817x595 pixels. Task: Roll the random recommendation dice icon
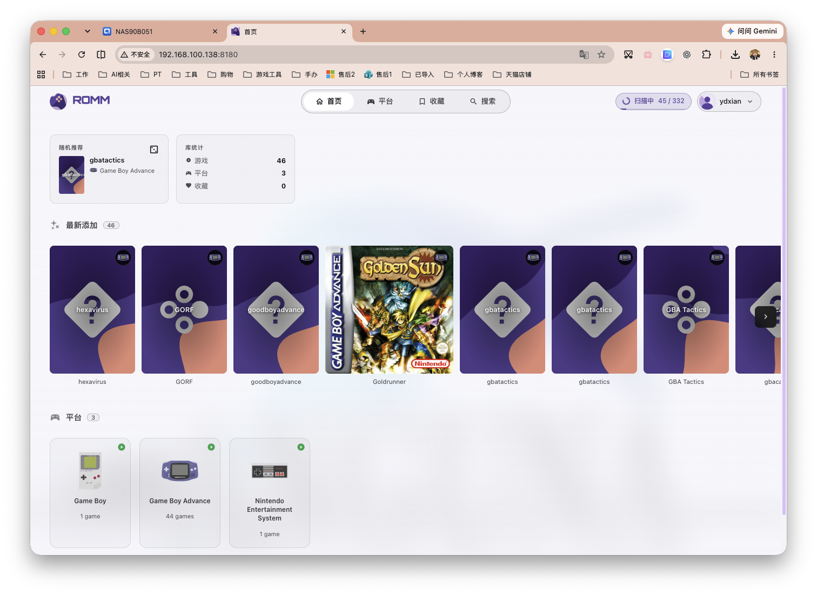click(x=154, y=150)
